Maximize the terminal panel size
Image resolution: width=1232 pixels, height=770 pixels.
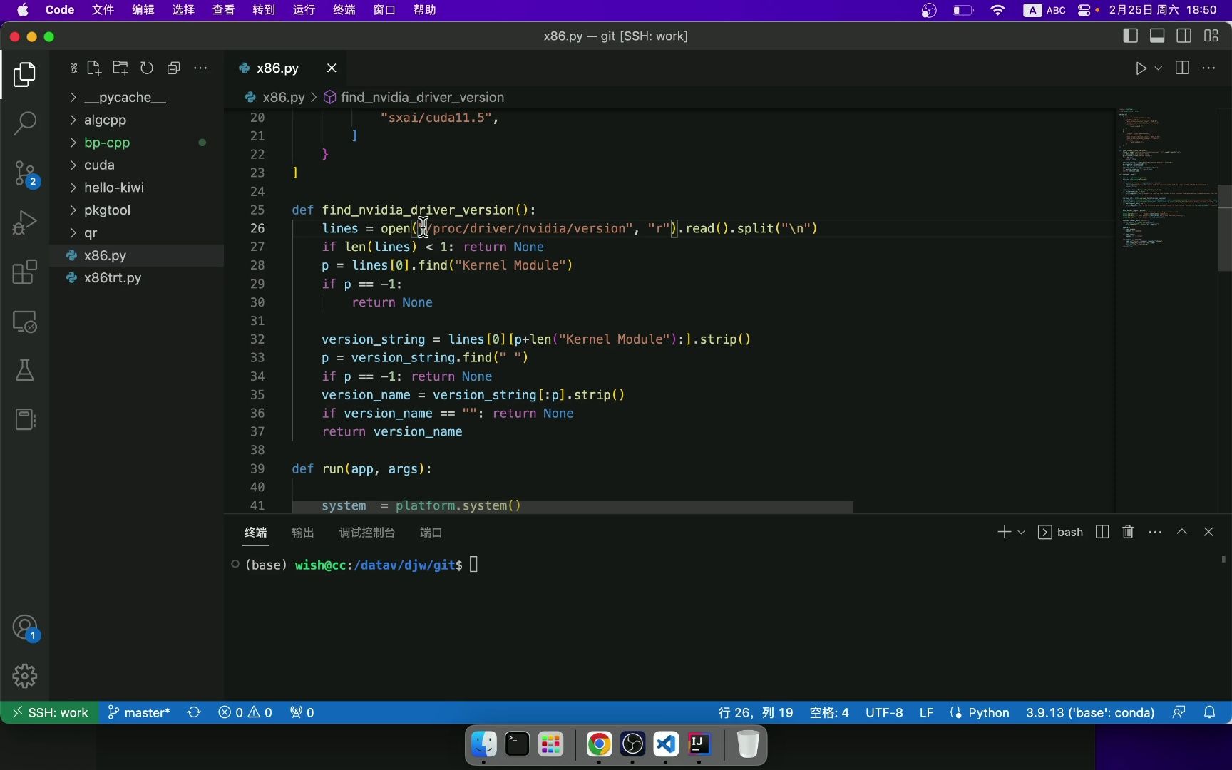pos(1182,532)
